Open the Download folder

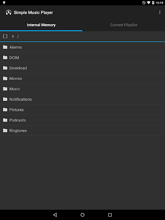[82, 68]
